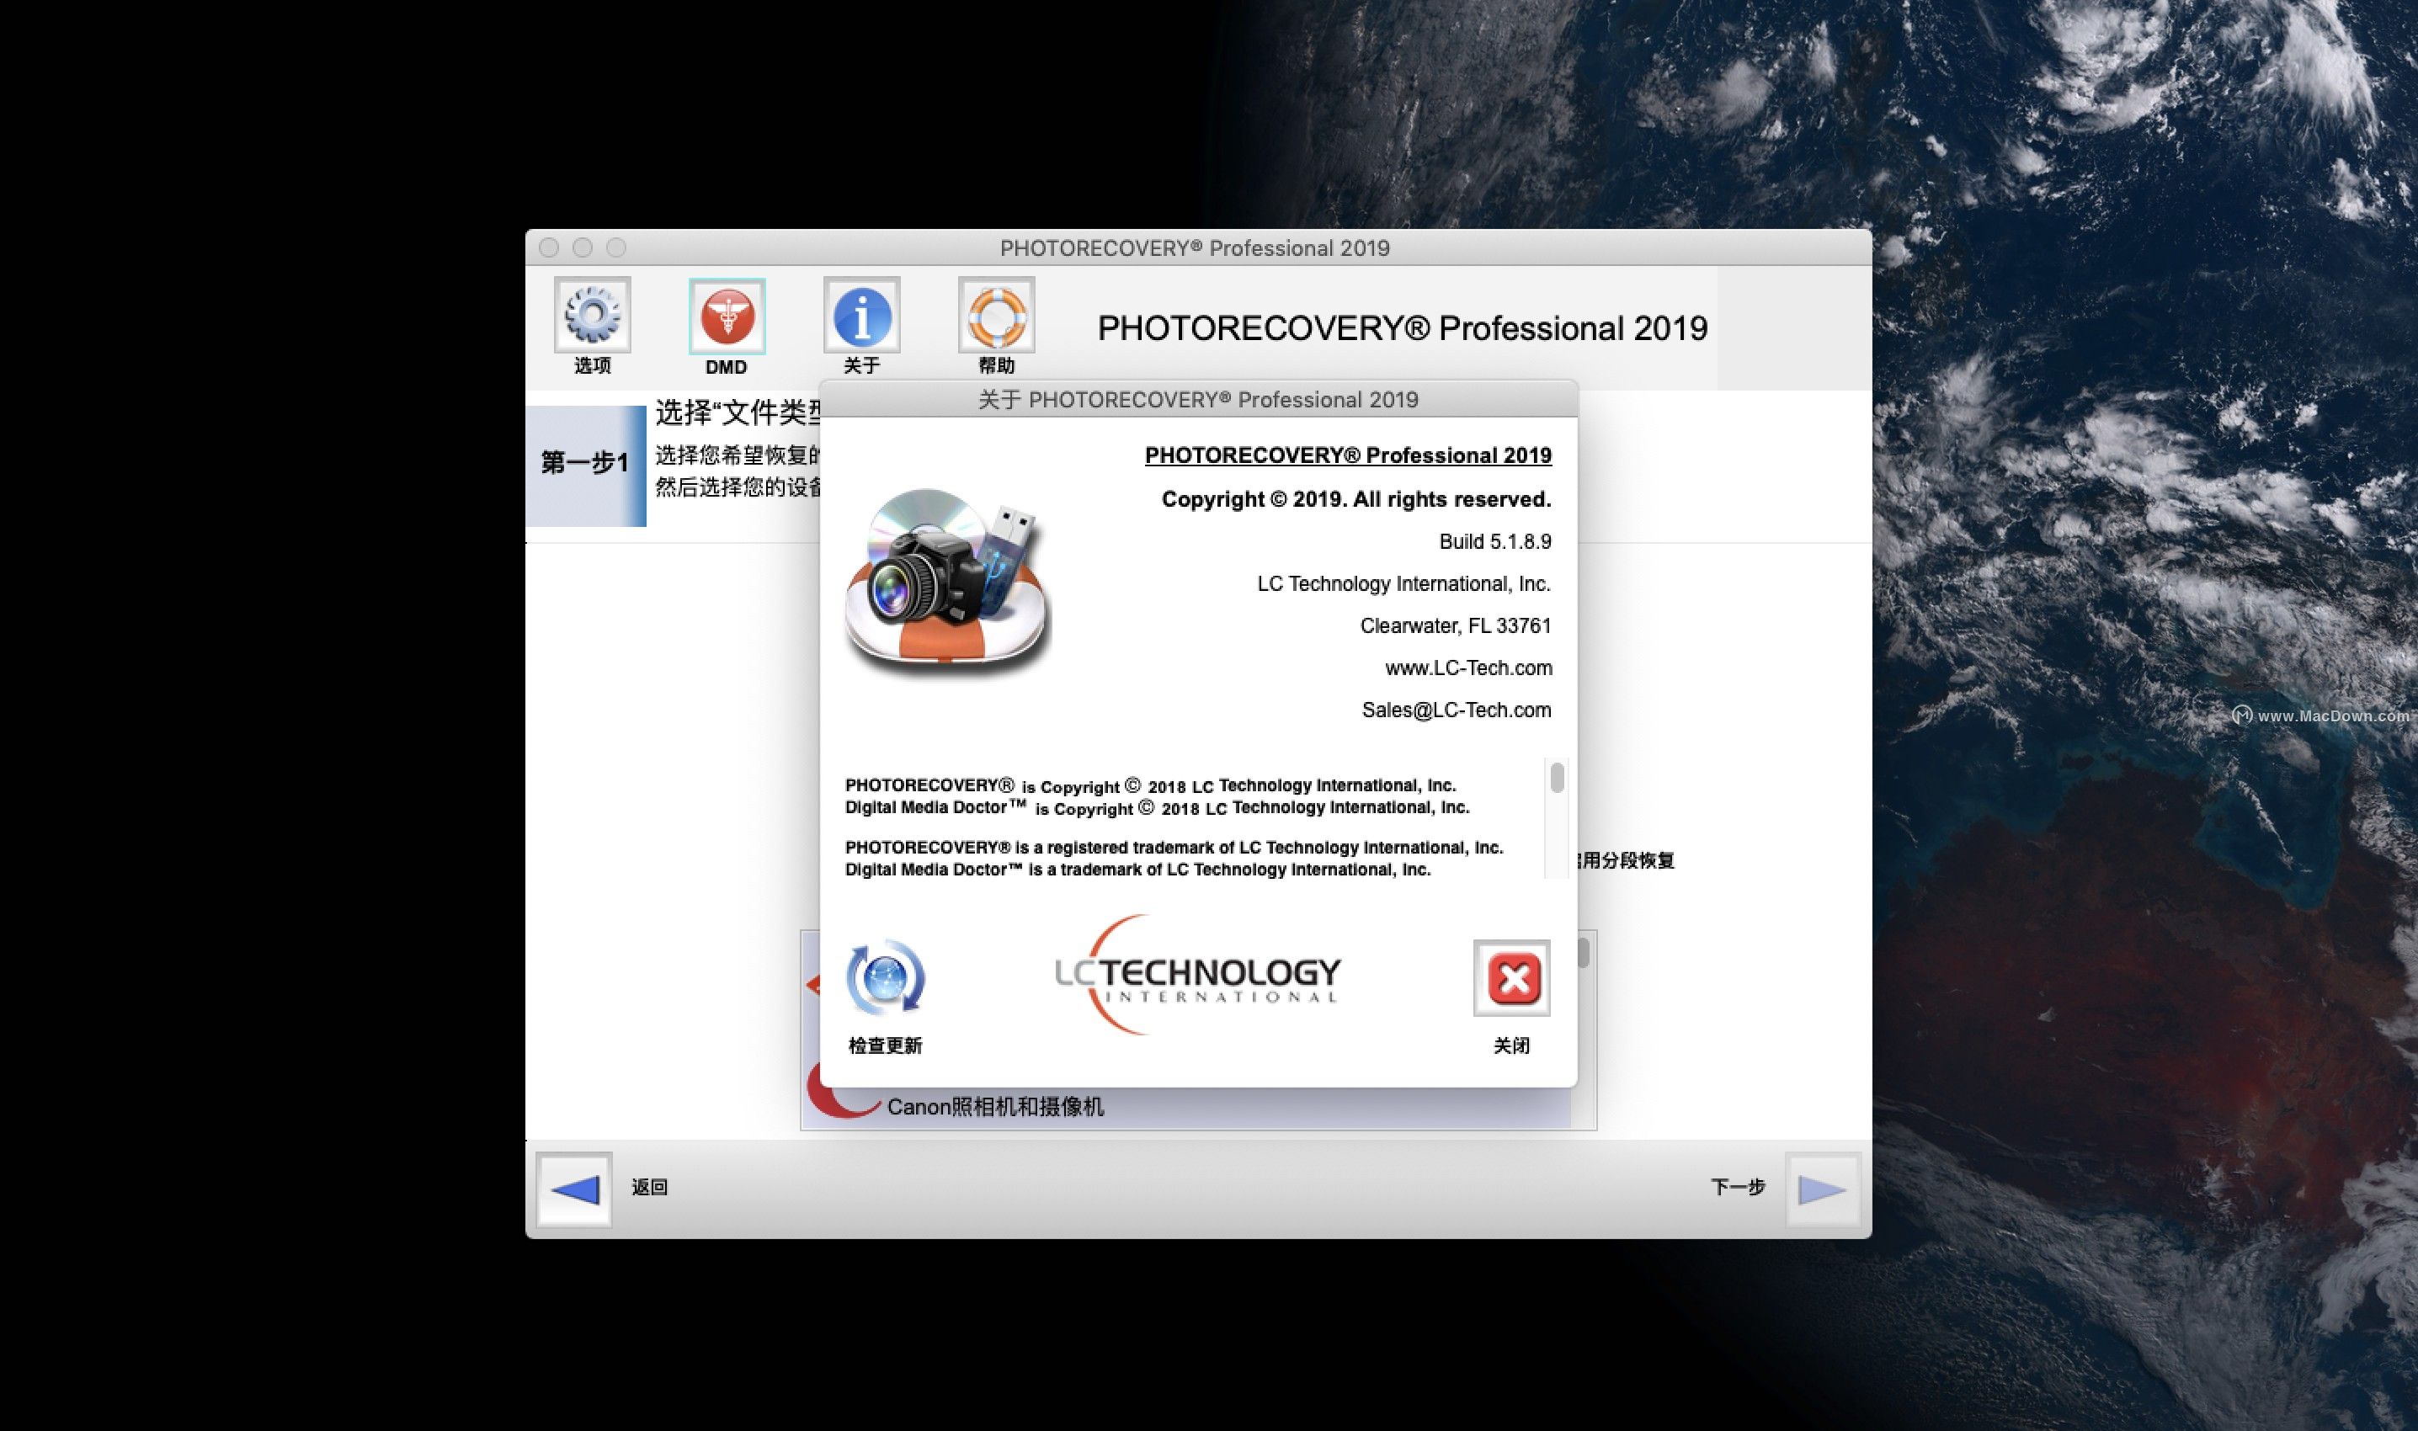2418x1431 pixels.
Task: Click the 检查更新 globe update icon
Action: 886,978
